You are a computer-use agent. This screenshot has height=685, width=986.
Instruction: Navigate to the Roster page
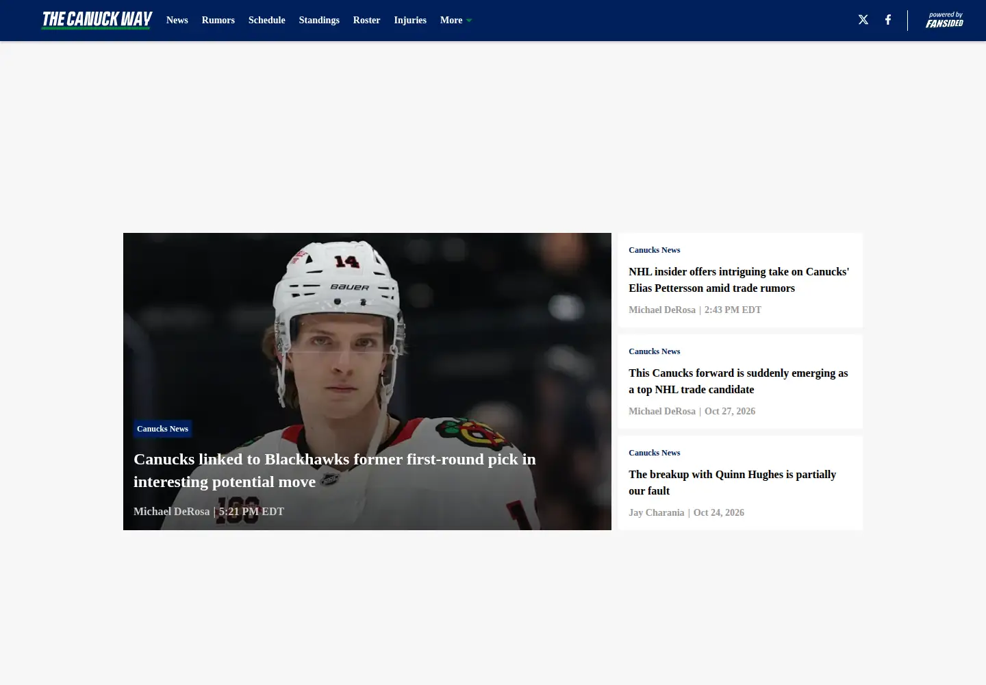point(366,20)
